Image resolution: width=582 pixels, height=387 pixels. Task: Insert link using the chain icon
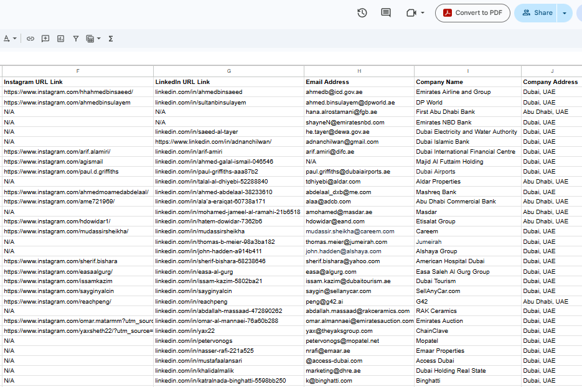click(31, 39)
